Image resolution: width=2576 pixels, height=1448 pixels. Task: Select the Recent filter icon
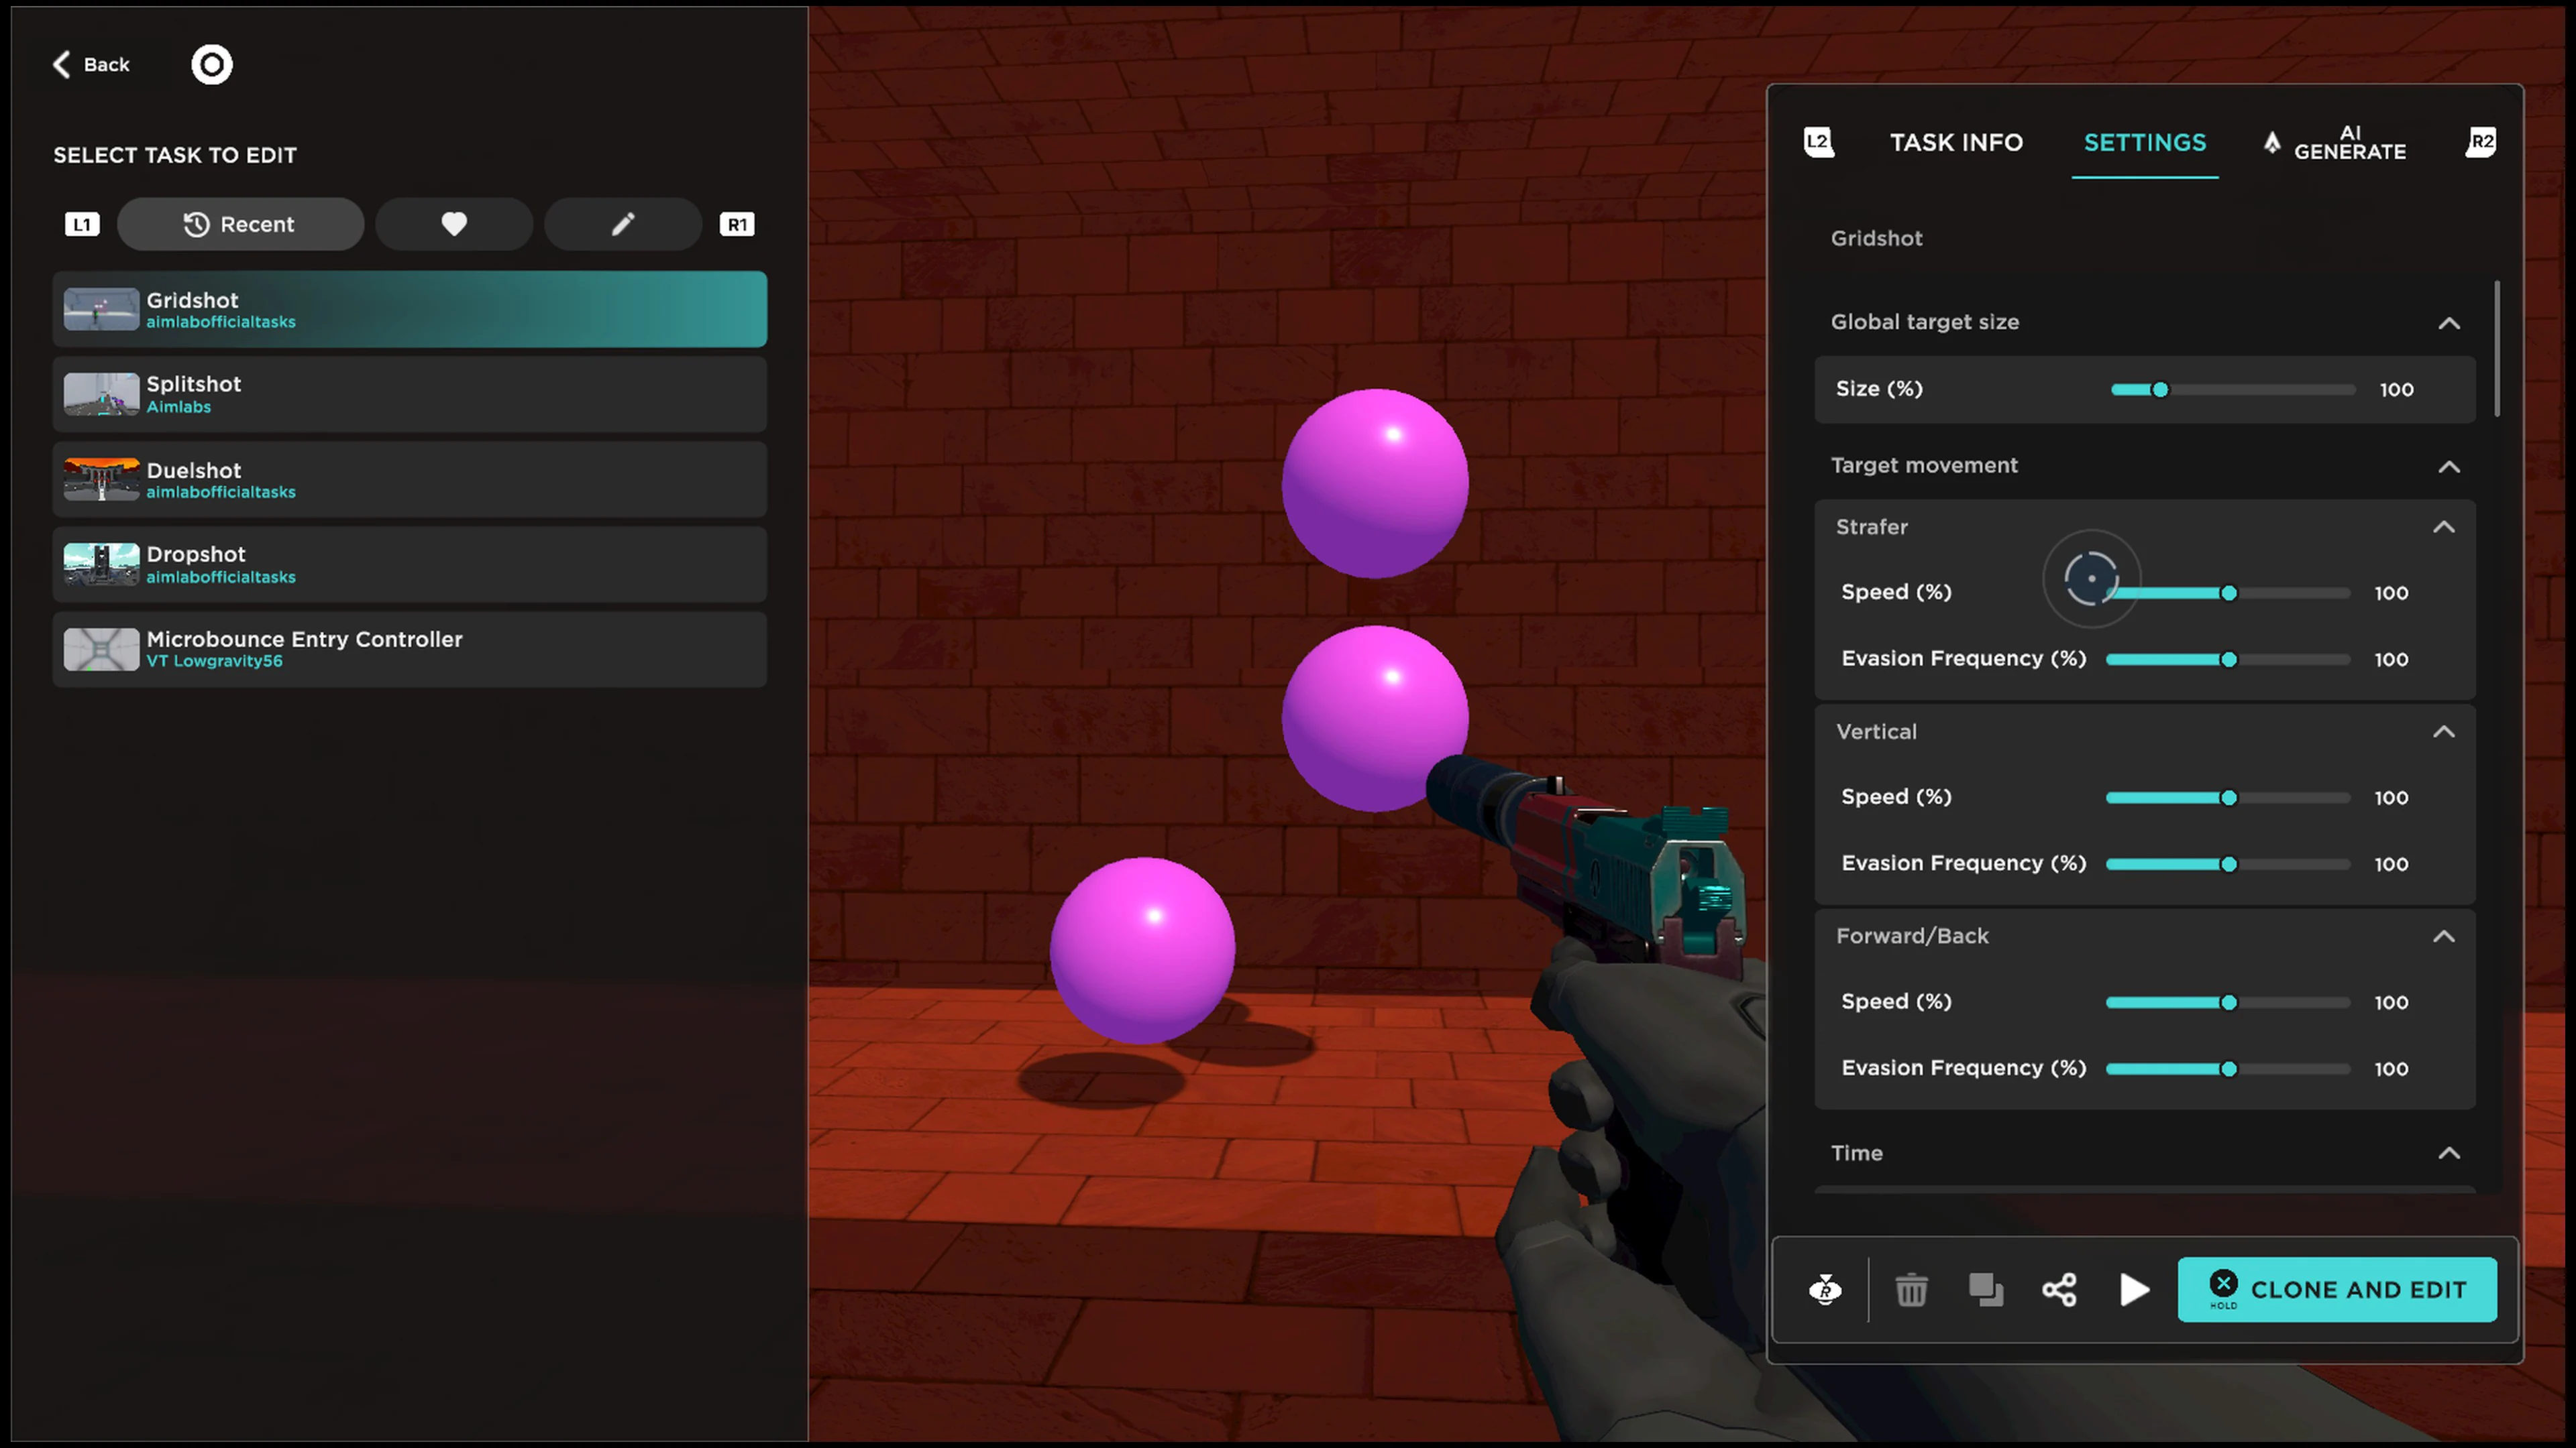tap(240, 224)
